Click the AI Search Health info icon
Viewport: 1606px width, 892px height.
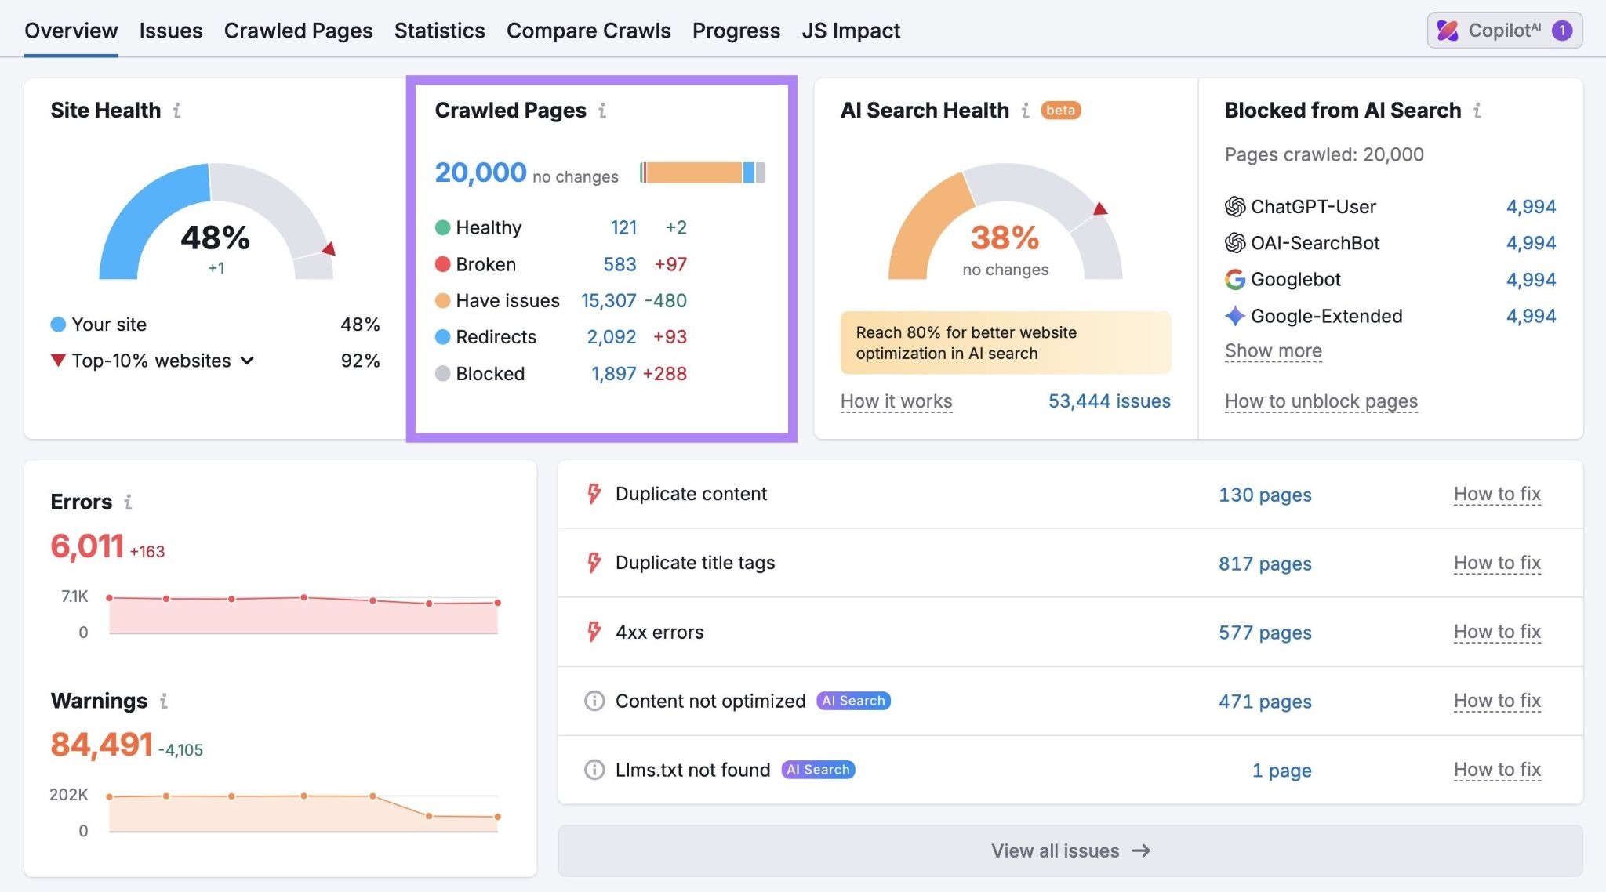[1025, 111]
